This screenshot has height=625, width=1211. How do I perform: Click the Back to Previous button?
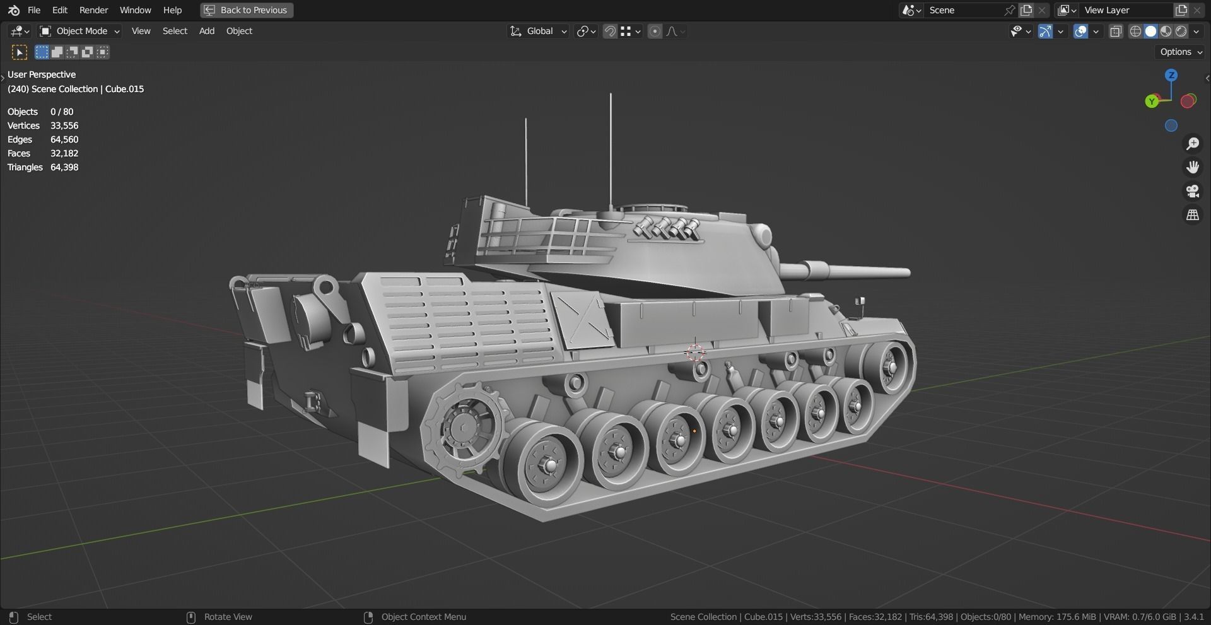click(x=245, y=10)
